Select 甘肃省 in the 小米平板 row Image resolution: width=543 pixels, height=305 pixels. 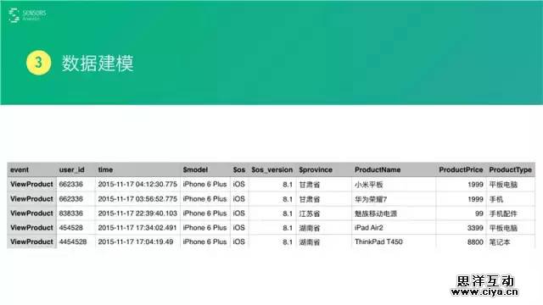[x=310, y=185]
